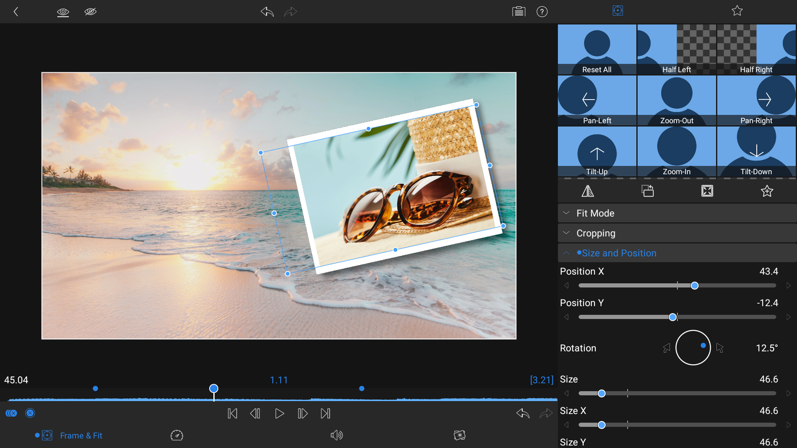Flip the clip horizontally
Image resolution: width=797 pixels, height=448 pixels.
click(588, 191)
